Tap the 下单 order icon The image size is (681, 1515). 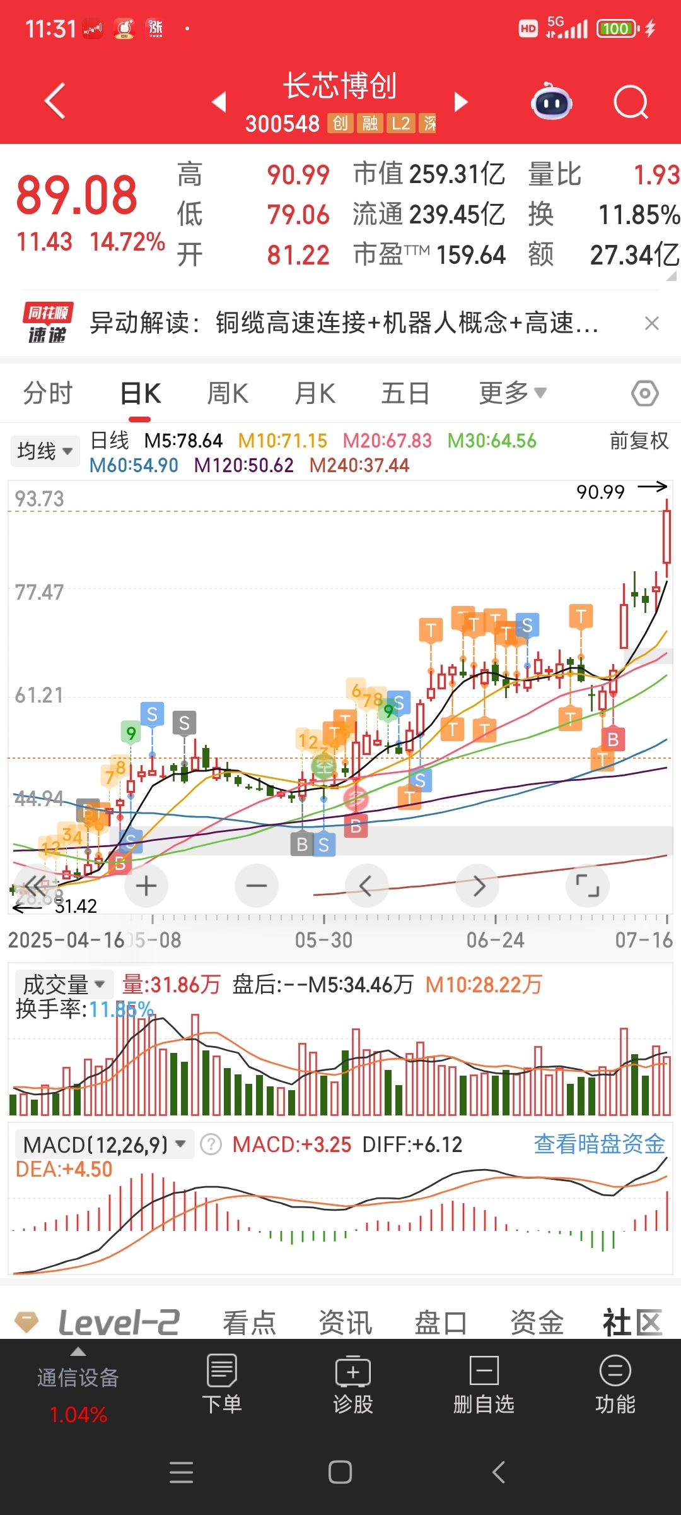point(221,1370)
